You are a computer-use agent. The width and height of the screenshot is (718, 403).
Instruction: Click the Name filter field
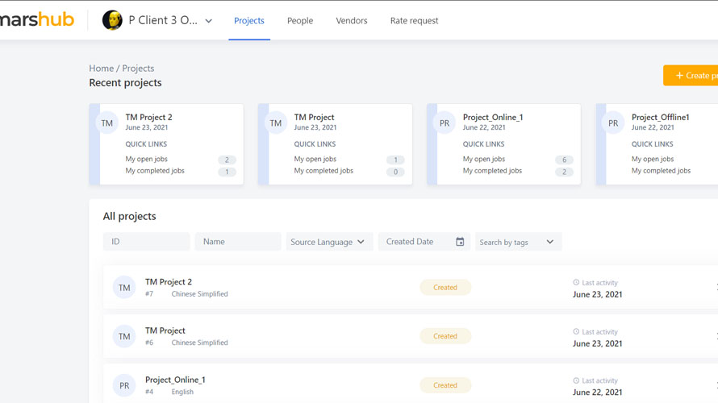238,242
